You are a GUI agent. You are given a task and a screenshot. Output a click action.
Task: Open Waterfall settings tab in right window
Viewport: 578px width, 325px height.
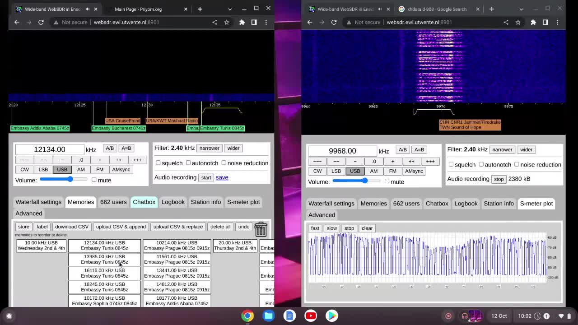click(331, 204)
